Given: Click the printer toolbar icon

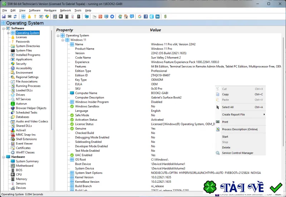Looking at the screenshot, I should coord(10,16).
